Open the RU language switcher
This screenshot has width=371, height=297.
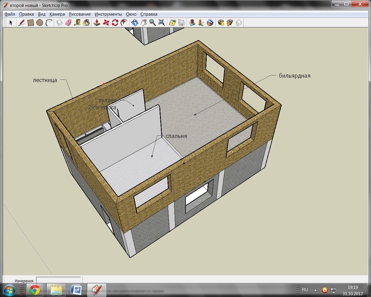305,289
